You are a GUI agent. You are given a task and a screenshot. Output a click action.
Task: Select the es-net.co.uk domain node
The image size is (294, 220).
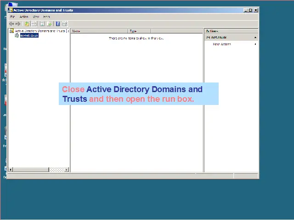[29, 35]
